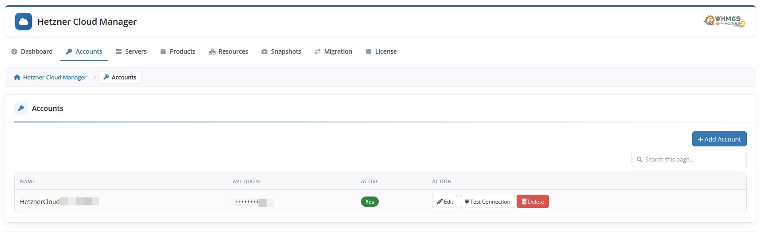Viewport: 761px width, 232px height.
Task: Switch to the Migration tab
Action: [x=333, y=51]
